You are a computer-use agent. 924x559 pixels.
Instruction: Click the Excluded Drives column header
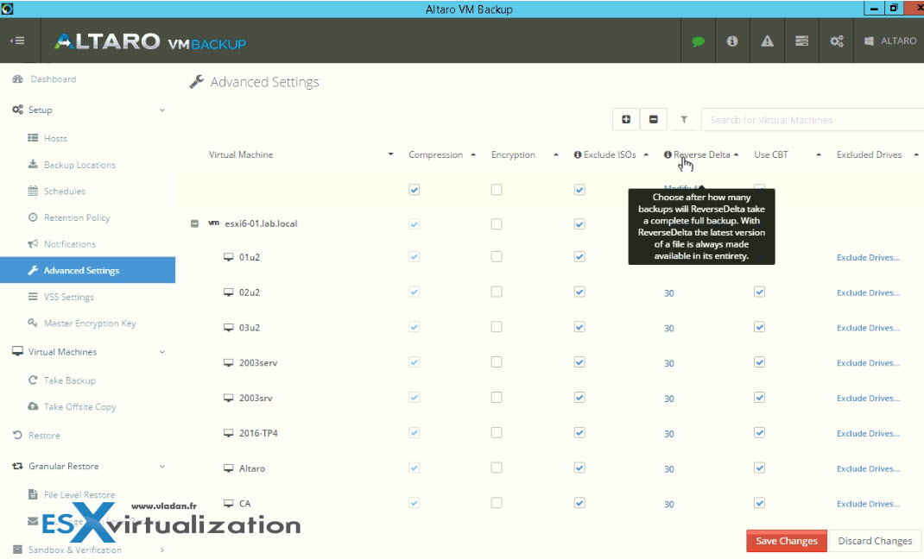coord(870,154)
